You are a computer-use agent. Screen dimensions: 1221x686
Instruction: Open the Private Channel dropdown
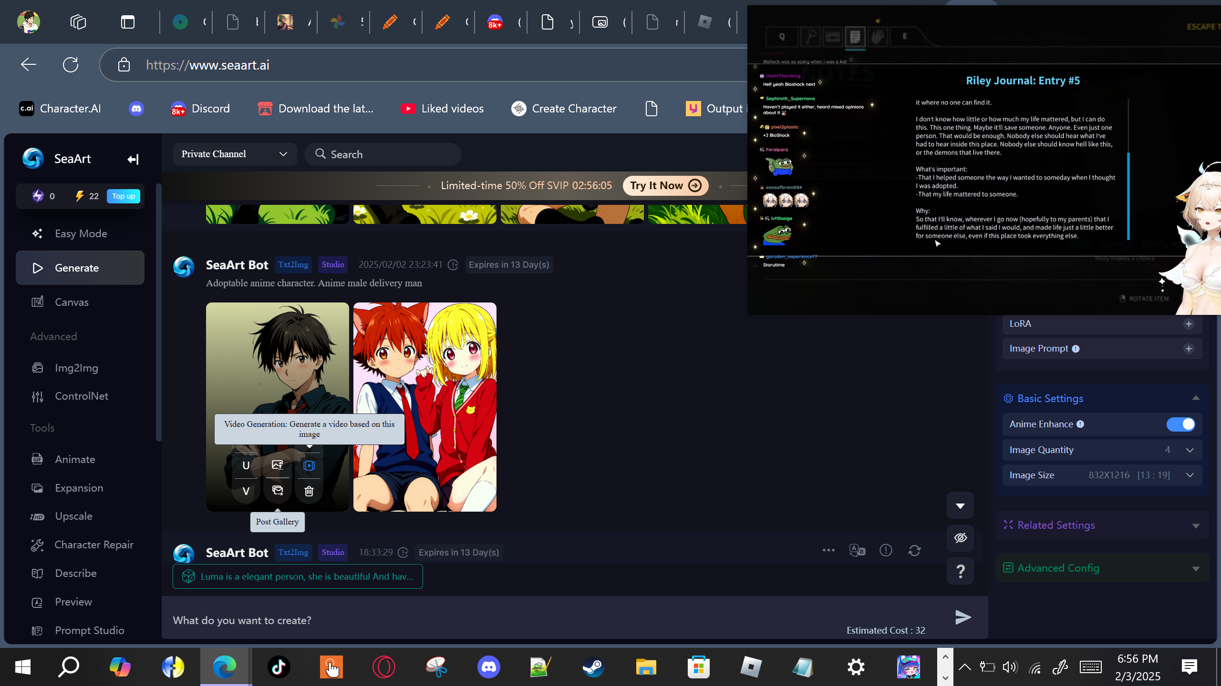[235, 154]
